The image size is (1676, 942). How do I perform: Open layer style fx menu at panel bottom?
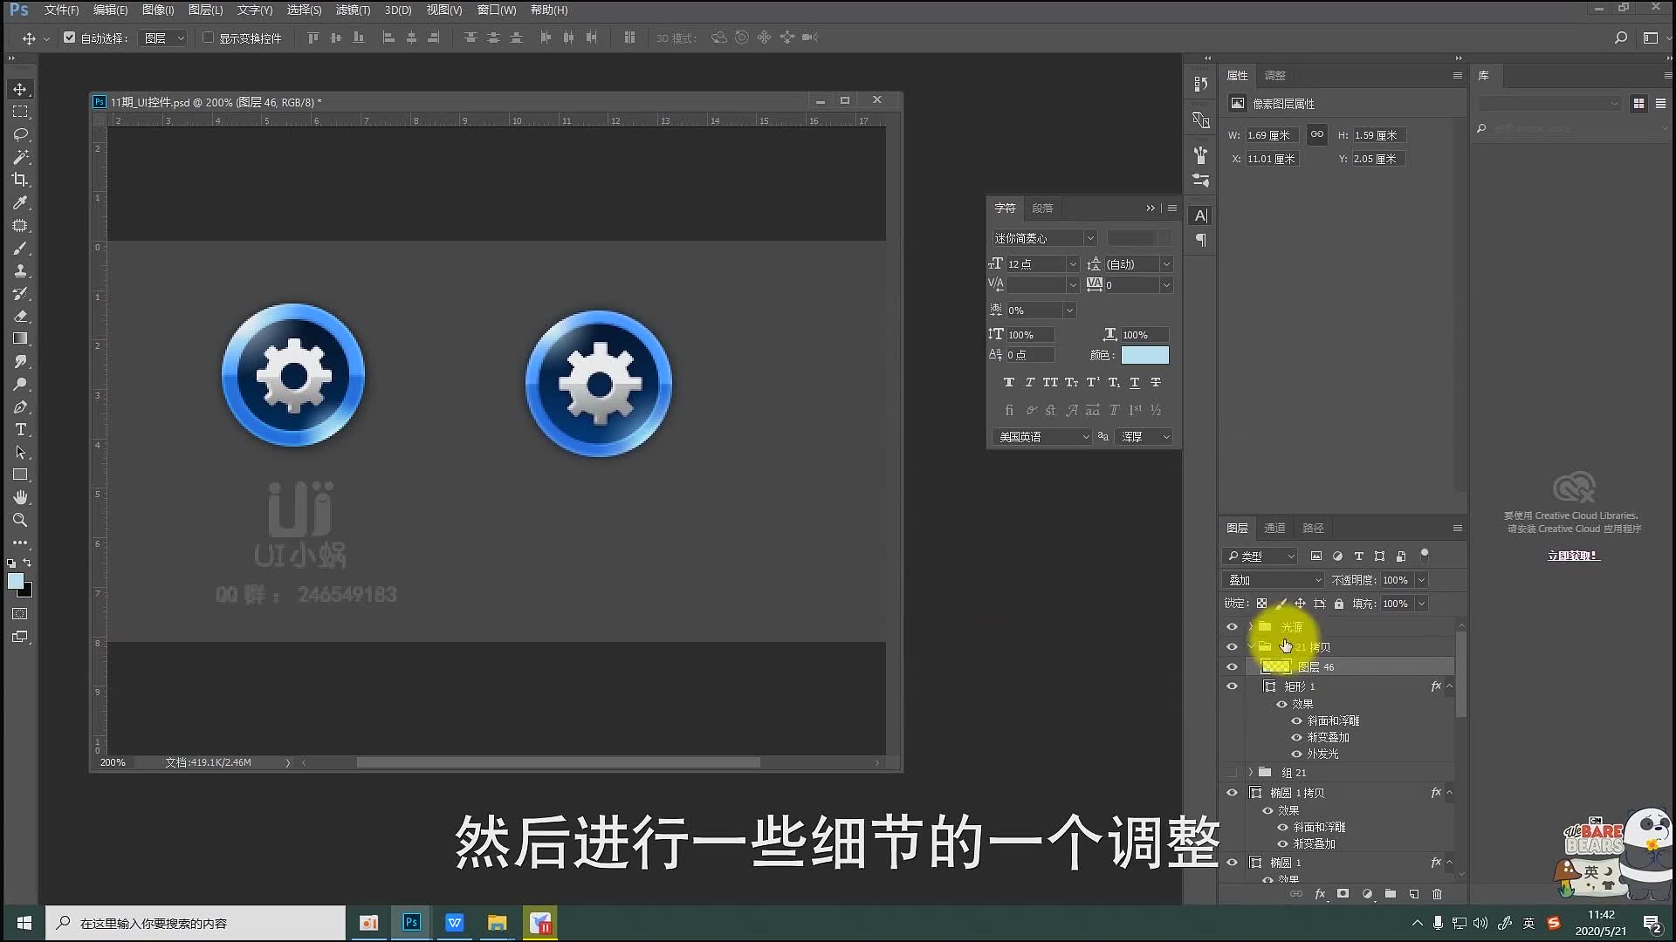[x=1320, y=894]
